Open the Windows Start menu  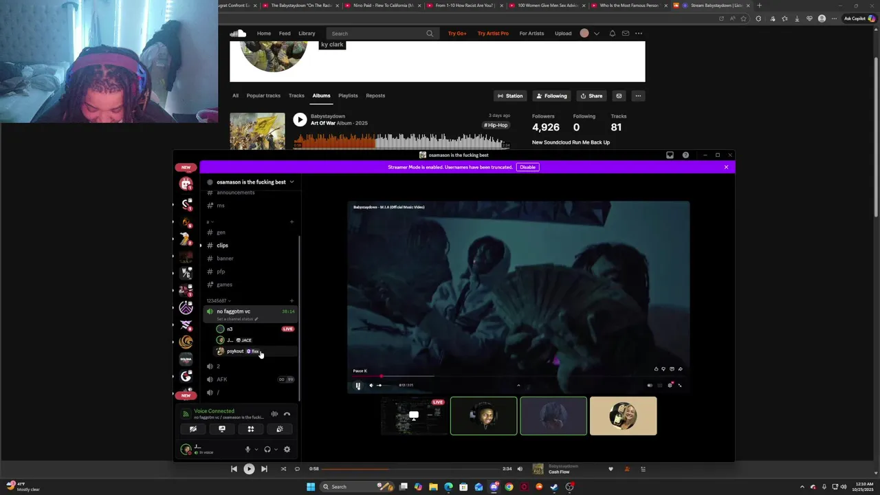311,487
